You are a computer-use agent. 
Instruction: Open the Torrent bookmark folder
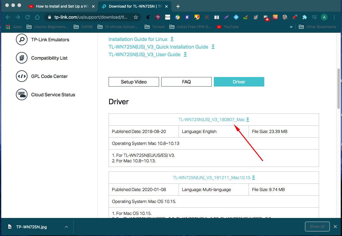(x=155, y=27)
